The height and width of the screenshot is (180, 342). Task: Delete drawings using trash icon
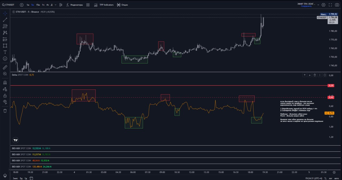(x=5, y=111)
